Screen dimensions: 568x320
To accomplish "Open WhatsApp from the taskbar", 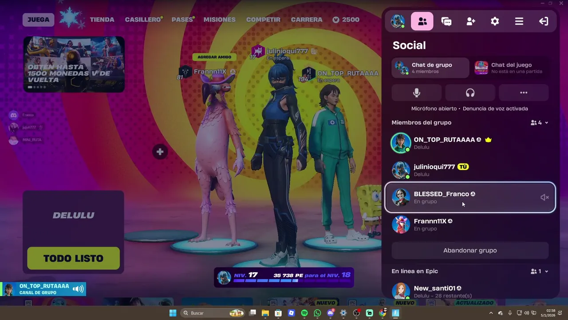I will point(317,313).
